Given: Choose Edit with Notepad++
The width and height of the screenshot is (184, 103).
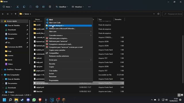Looking at the screenshot, I should 69,25.
